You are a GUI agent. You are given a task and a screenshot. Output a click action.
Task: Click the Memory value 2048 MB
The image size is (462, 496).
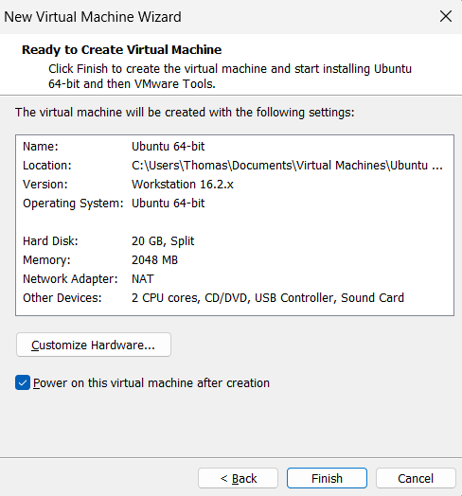pos(154,260)
